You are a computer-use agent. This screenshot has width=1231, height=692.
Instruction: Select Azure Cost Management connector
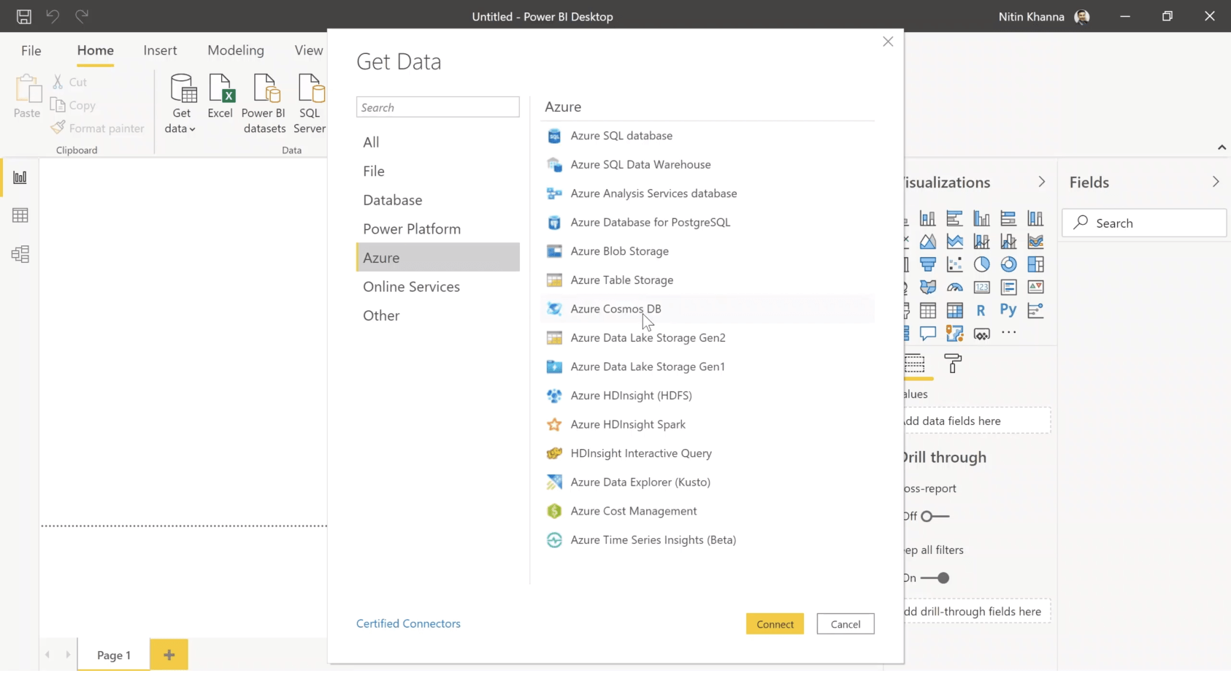pos(707,511)
